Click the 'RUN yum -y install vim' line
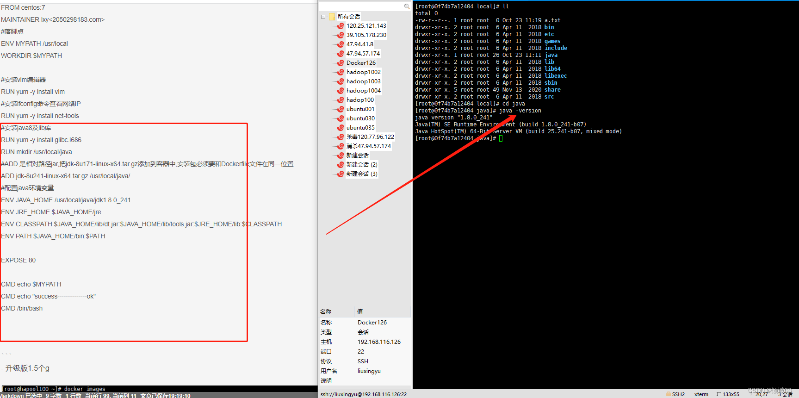 click(33, 92)
